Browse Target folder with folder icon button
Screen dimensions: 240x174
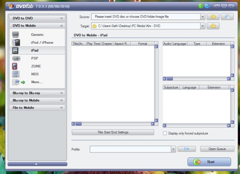click(x=213, y=26)
